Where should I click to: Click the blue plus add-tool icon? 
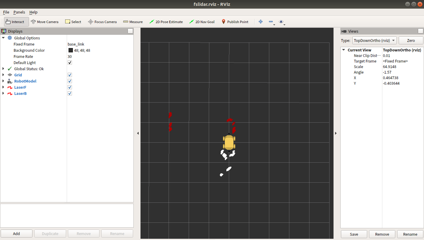click(x=261, y=22)
